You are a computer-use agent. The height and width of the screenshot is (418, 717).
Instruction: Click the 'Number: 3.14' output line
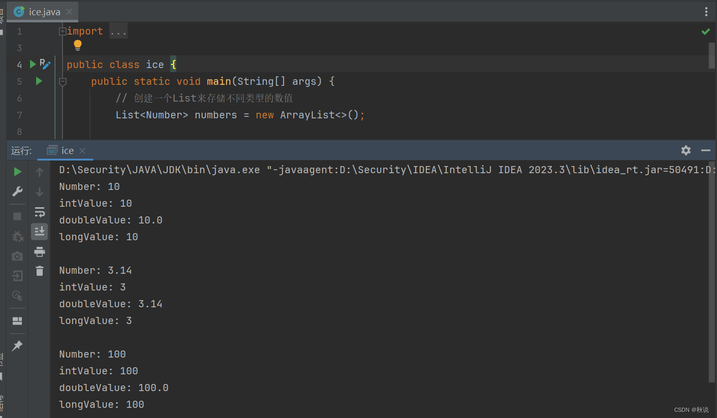[x=96, y=270]
